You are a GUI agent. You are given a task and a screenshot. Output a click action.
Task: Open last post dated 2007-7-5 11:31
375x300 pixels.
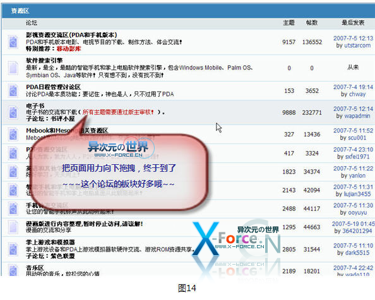(x=354, y=187)
